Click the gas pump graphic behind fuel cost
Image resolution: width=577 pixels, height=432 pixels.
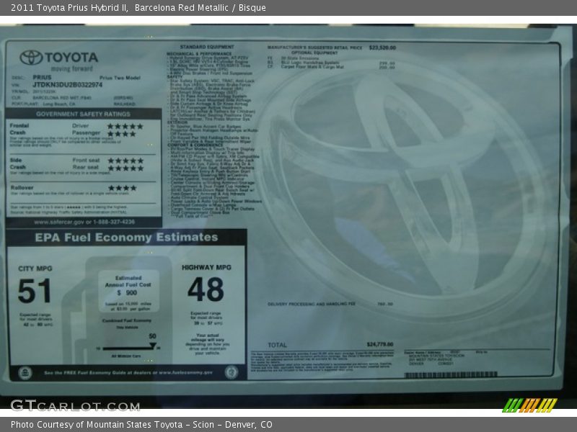coord(118,310)
